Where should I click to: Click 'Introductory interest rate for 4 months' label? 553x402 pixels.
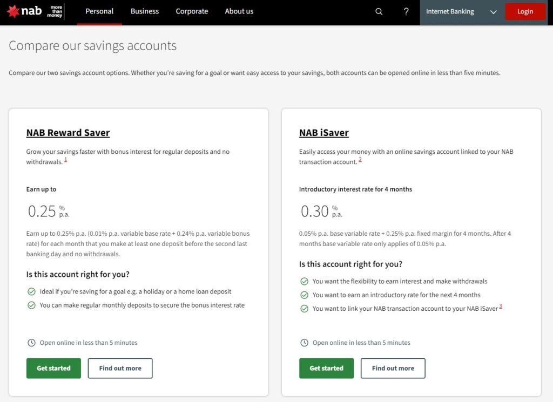355,189
